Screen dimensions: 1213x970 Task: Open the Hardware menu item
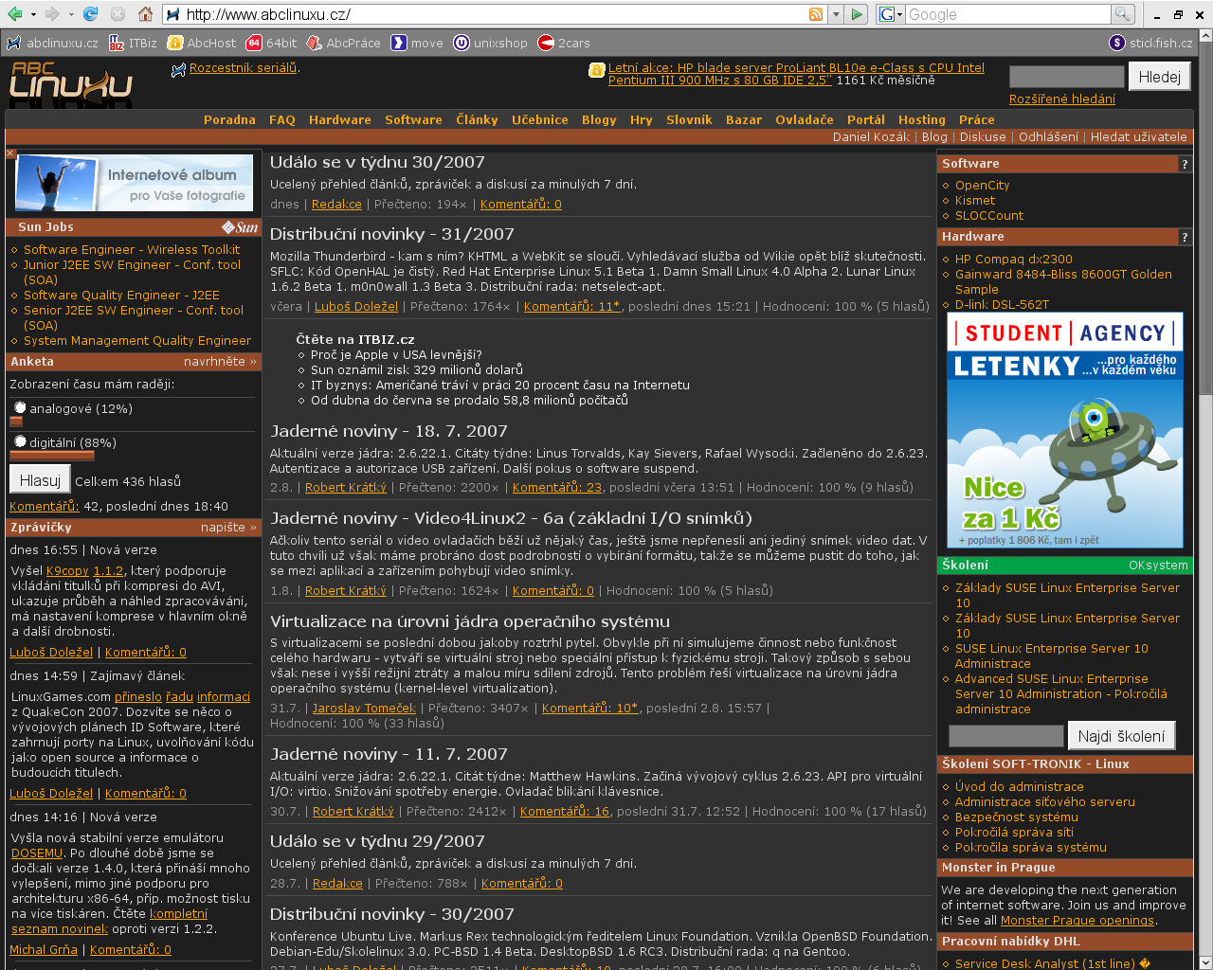[x=340, y=120]
